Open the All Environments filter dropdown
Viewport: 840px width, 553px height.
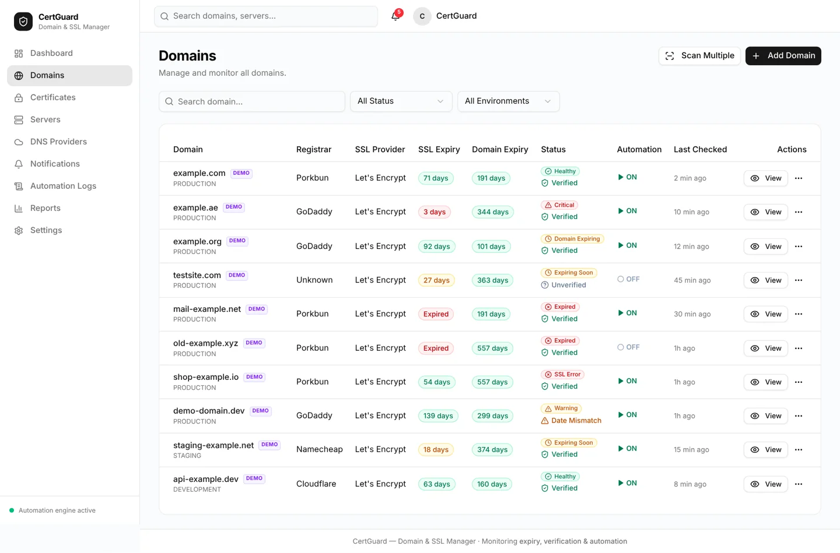click(509, 101)
